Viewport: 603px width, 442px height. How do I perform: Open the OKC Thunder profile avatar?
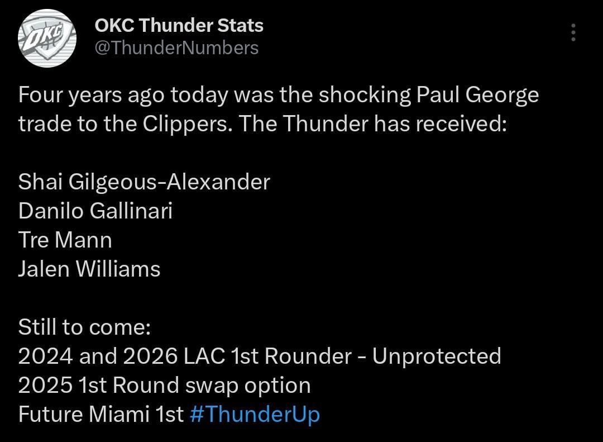tap(46, 39)
